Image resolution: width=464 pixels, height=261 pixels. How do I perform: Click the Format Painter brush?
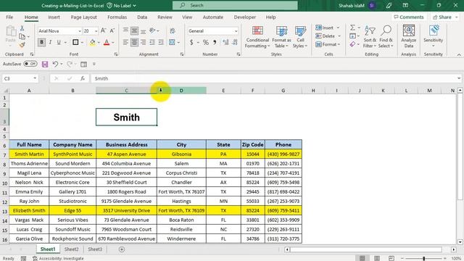pos(22,45)
